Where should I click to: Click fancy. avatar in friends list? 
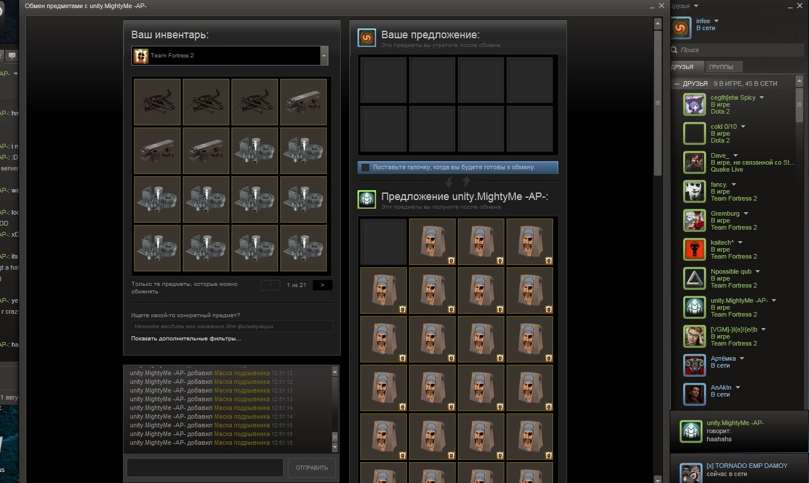[694, 191]
